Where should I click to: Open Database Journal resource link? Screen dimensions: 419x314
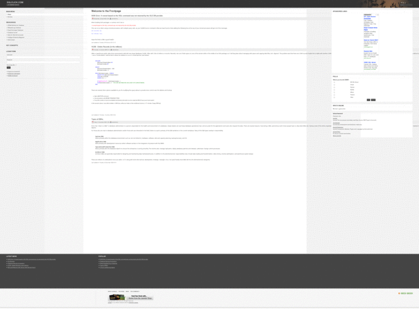coord(13,33)
